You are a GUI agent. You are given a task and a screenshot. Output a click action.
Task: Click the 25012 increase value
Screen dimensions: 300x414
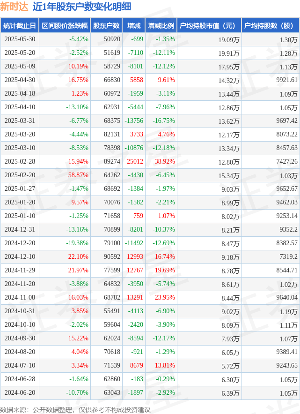pyautogui.click(x=135, y=161)
